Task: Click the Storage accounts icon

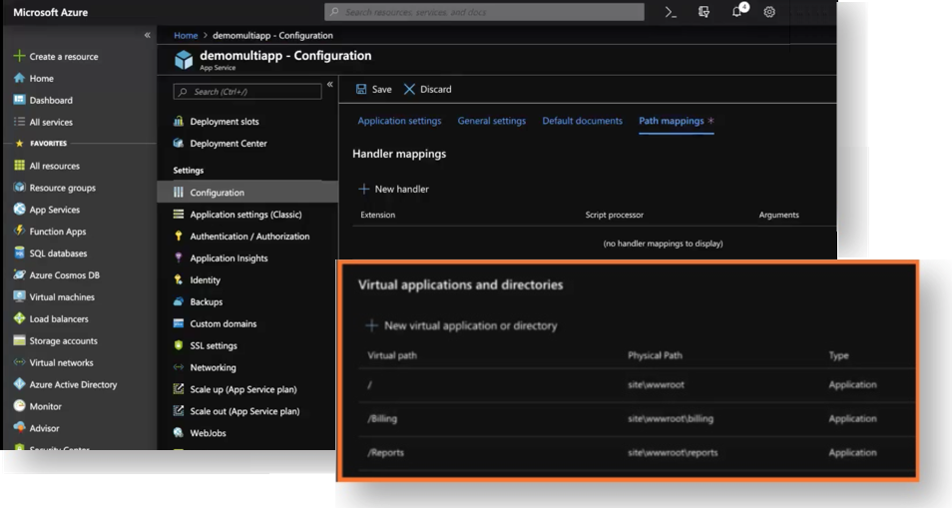Action: click(19, 340)
